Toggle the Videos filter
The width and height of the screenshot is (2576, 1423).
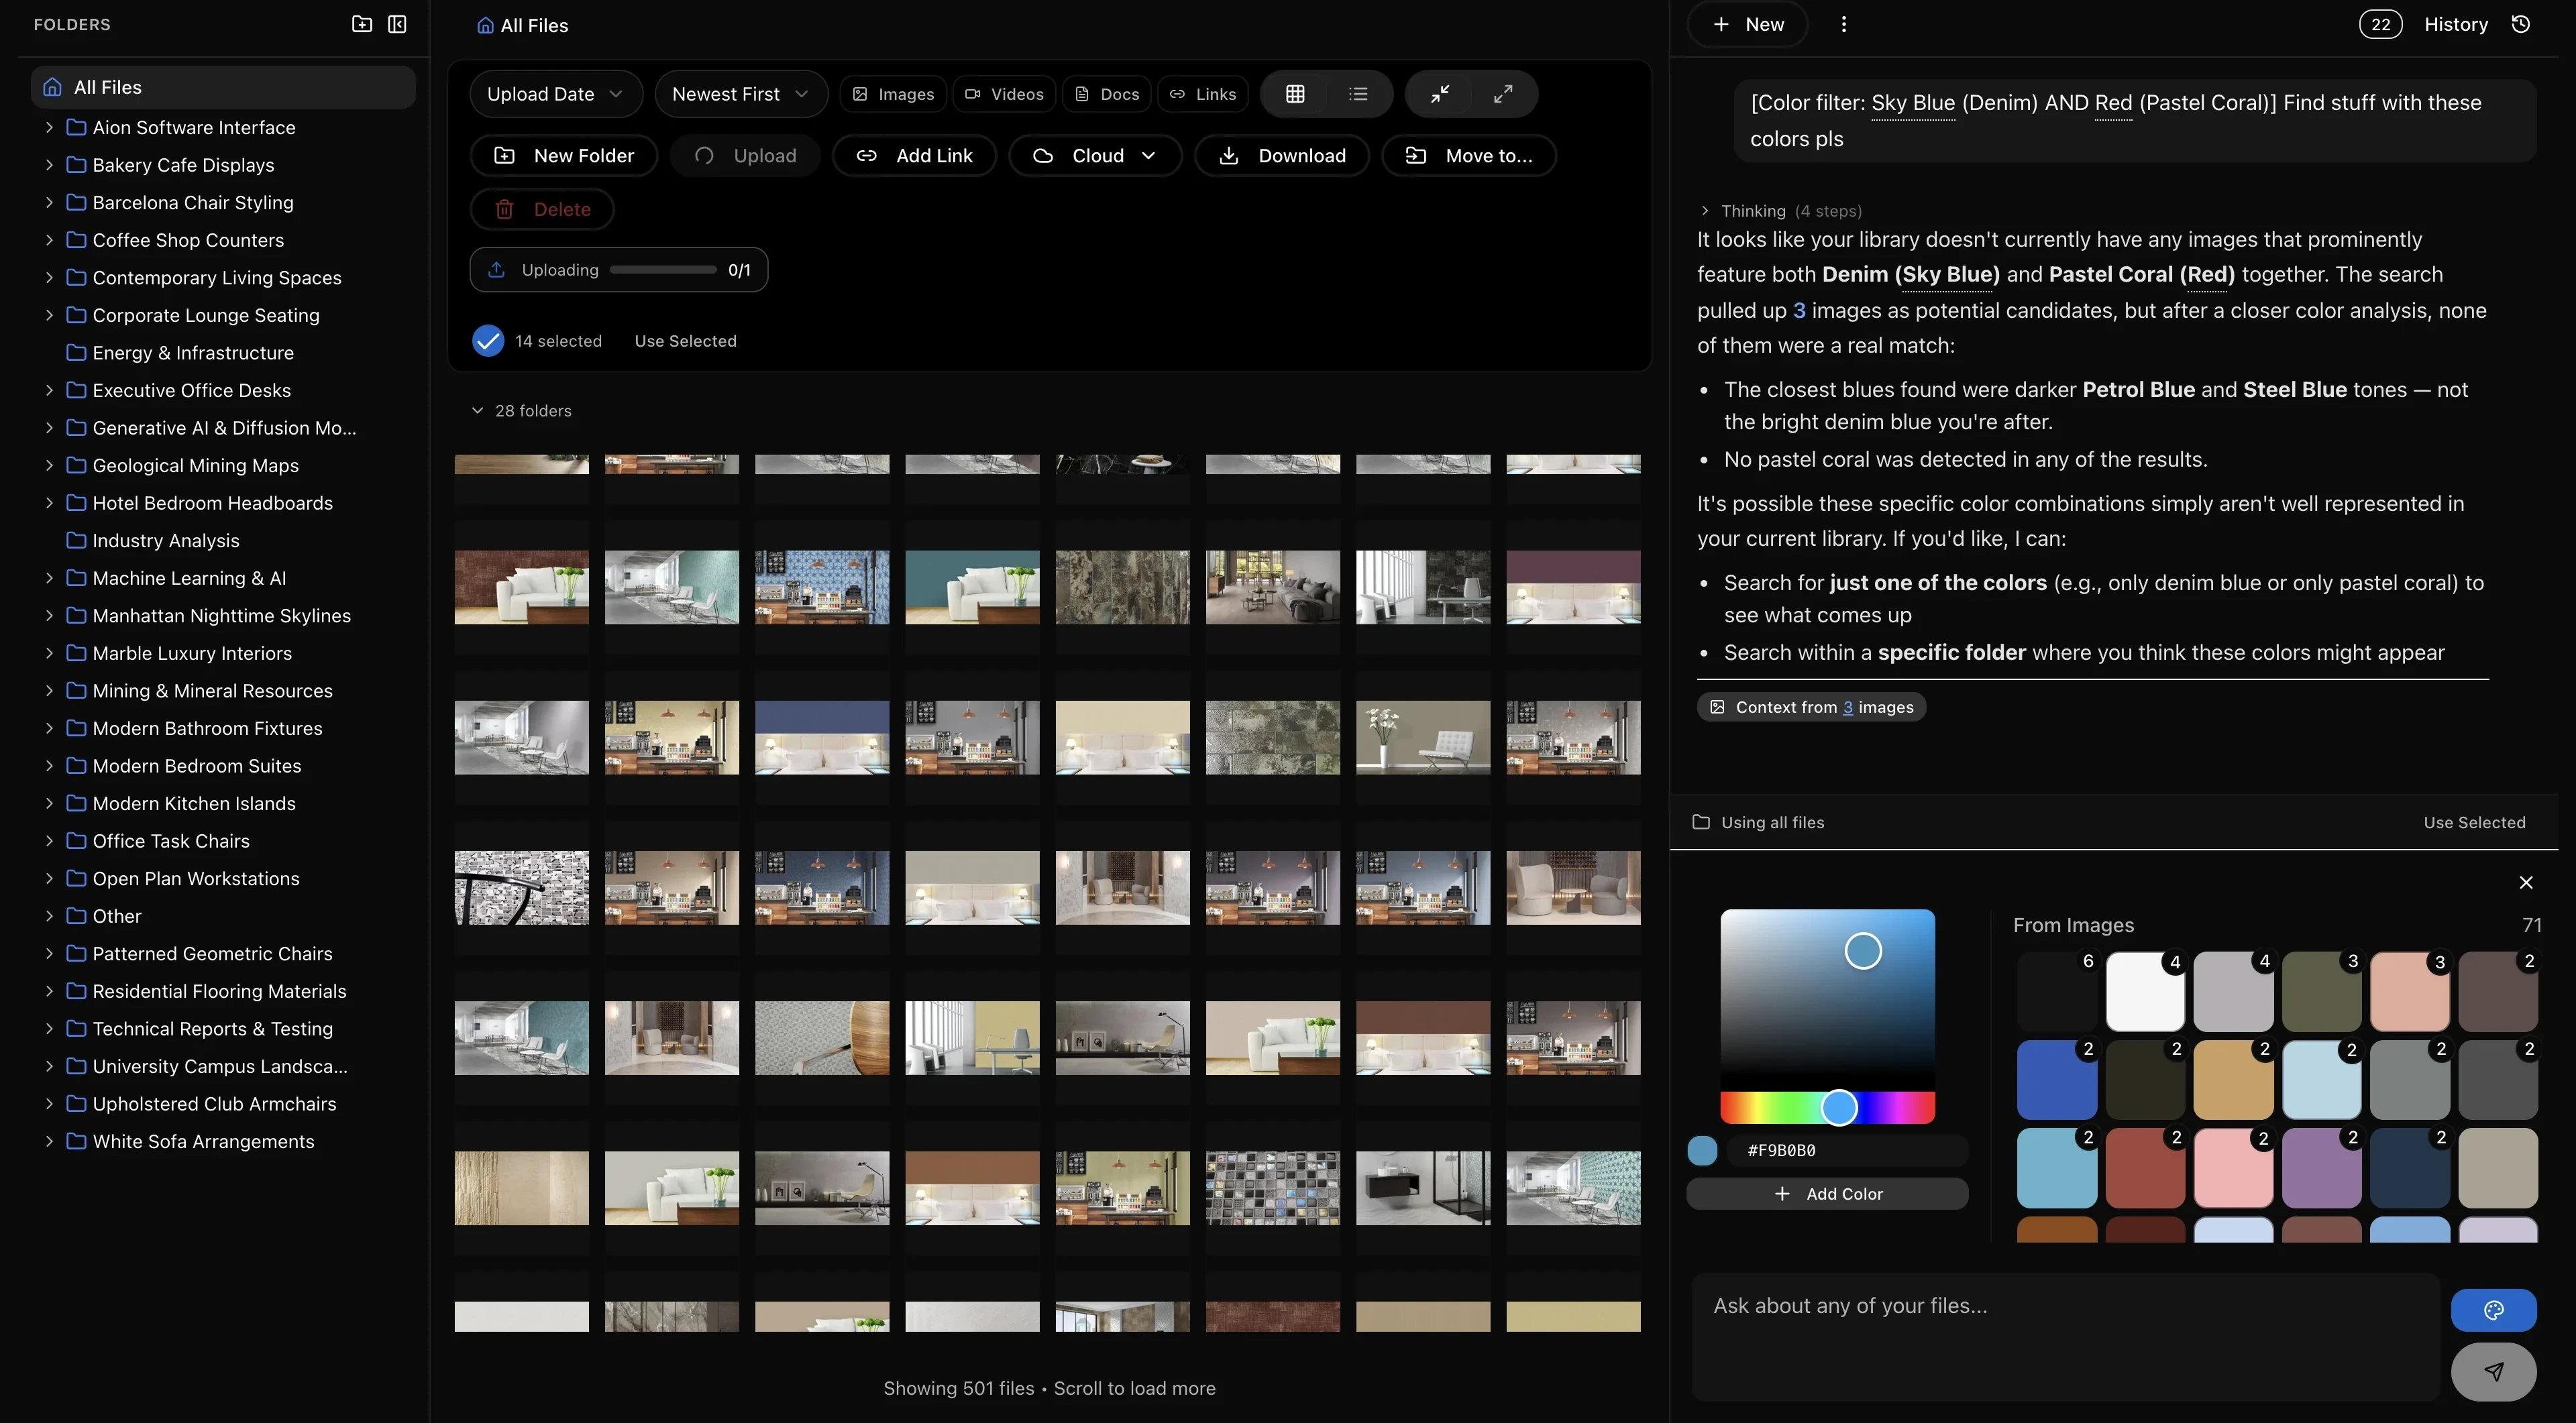click(1004, 93)
